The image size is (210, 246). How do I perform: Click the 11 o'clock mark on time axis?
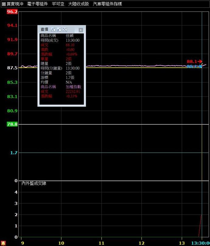tap(101, 243)
